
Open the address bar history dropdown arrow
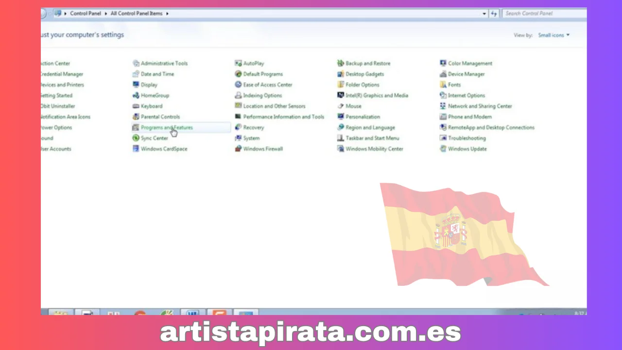[x=484, y=14]
